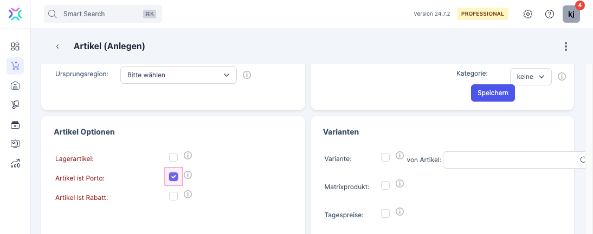Open the dashboard grid icon in sidebar
The height and width of the screenshot is (234, 593).
point(15,46)
